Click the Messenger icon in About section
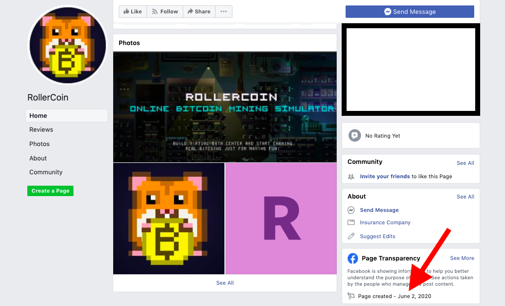The image size is (505, 306). [351, 210]
